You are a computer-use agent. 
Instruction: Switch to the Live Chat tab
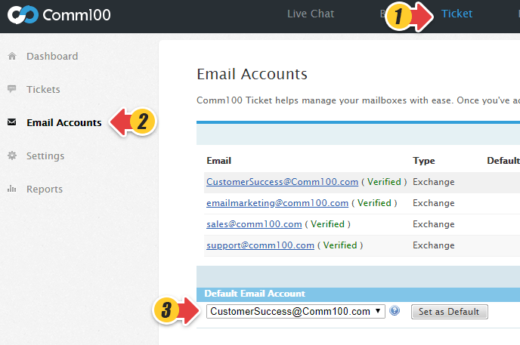tap(311, 14)
